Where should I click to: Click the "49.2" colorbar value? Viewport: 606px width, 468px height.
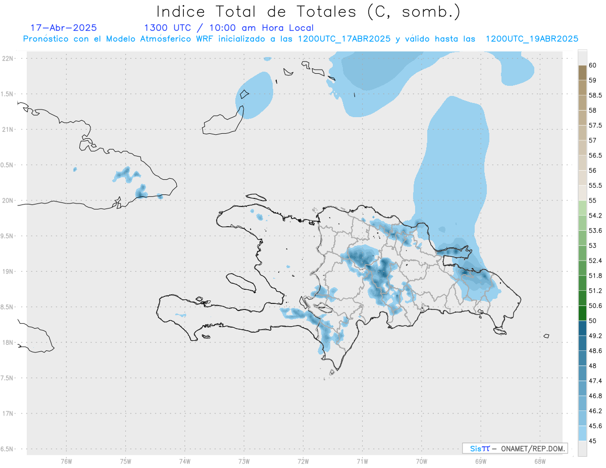595,336
